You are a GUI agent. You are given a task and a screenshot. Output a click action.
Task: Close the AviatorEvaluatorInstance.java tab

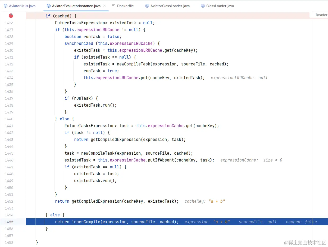point(104,6)
